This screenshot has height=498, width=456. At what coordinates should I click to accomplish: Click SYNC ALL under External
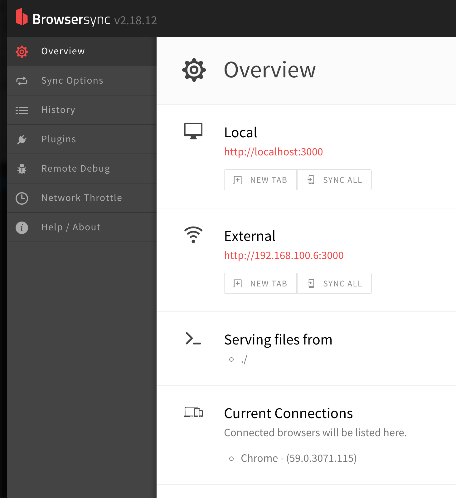(x=334, y=283)
